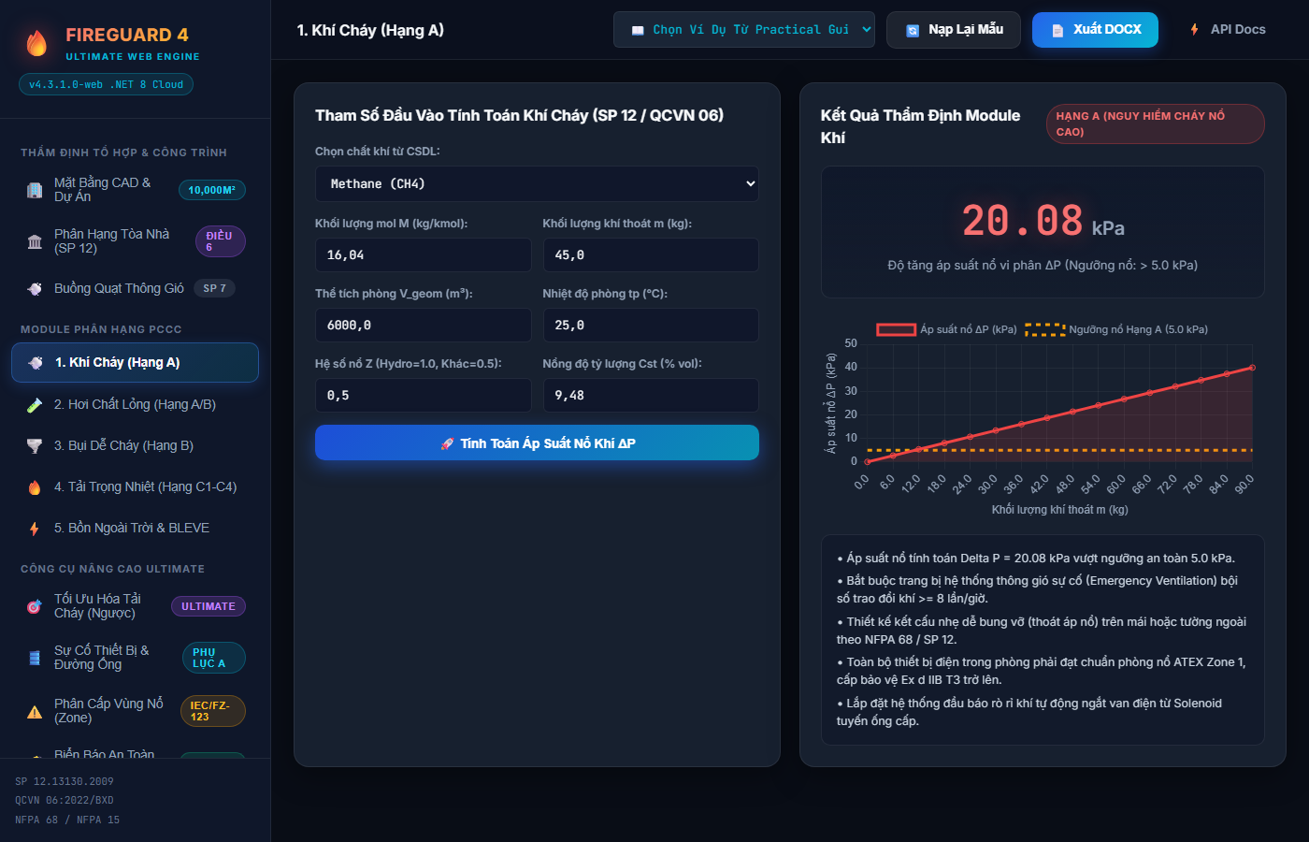Select the Hơi Chất Lỏng test tube icon
This screenshot has width=1309, height=842.
tap(35, 405)
